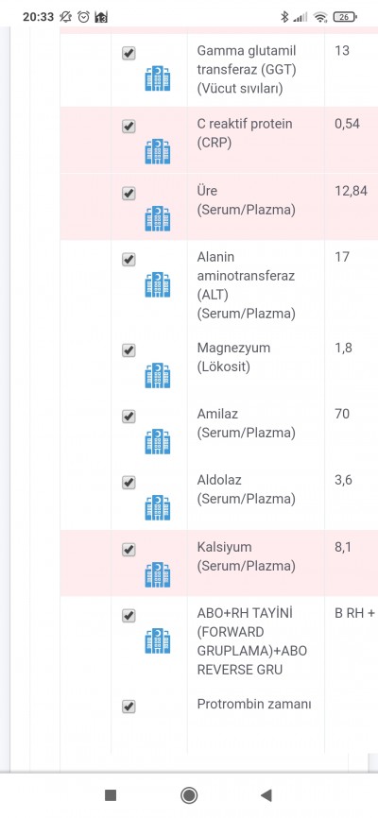Open hospital icon next to Üre
This screenshot has height=818, width=378.
click(x=158, y=218)
